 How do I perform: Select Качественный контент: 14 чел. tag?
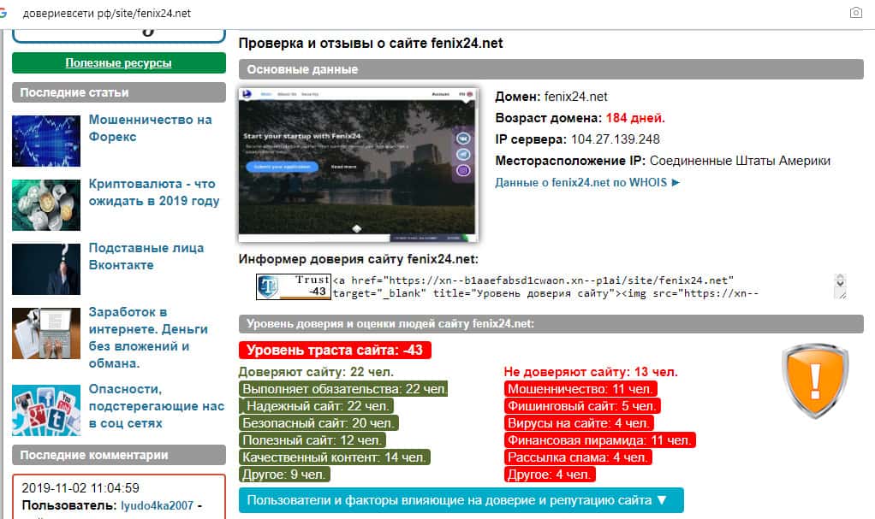[x=334, y=457]
